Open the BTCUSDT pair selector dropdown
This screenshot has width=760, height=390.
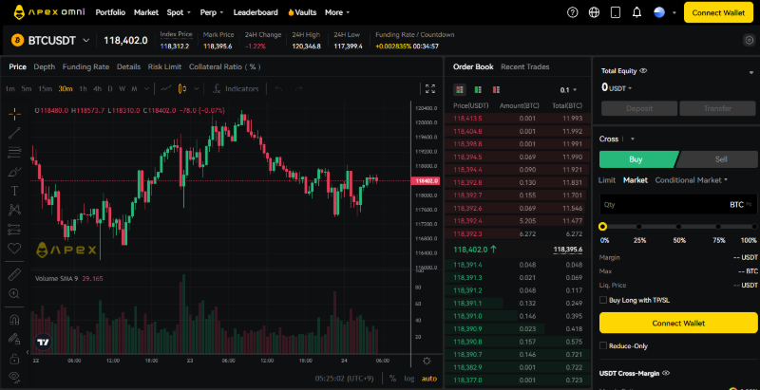(x=85, y=41)
